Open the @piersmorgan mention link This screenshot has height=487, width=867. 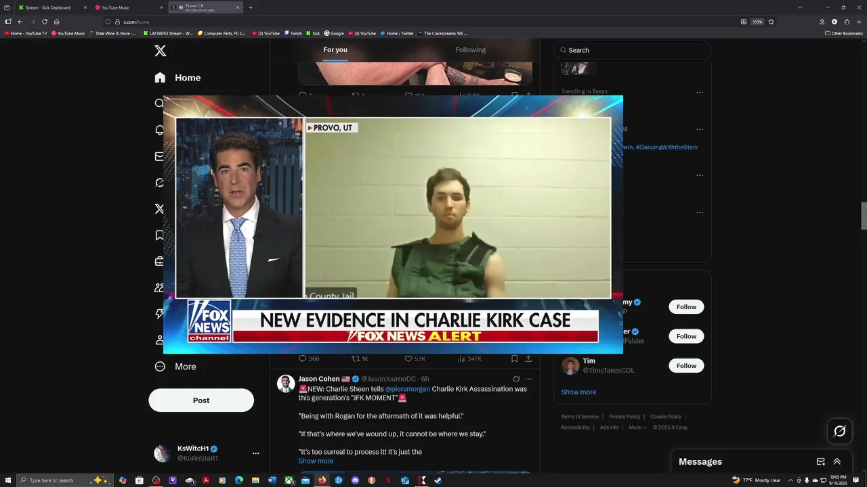[x=408, y=389]
